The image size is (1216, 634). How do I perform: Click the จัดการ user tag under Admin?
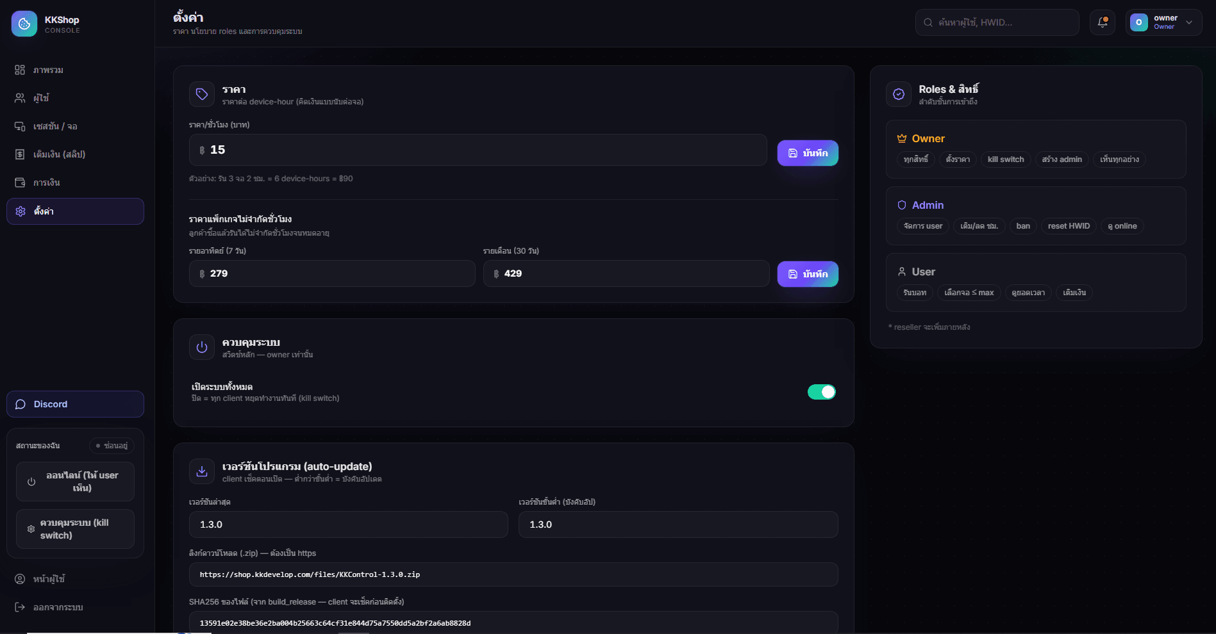(923, 226)
